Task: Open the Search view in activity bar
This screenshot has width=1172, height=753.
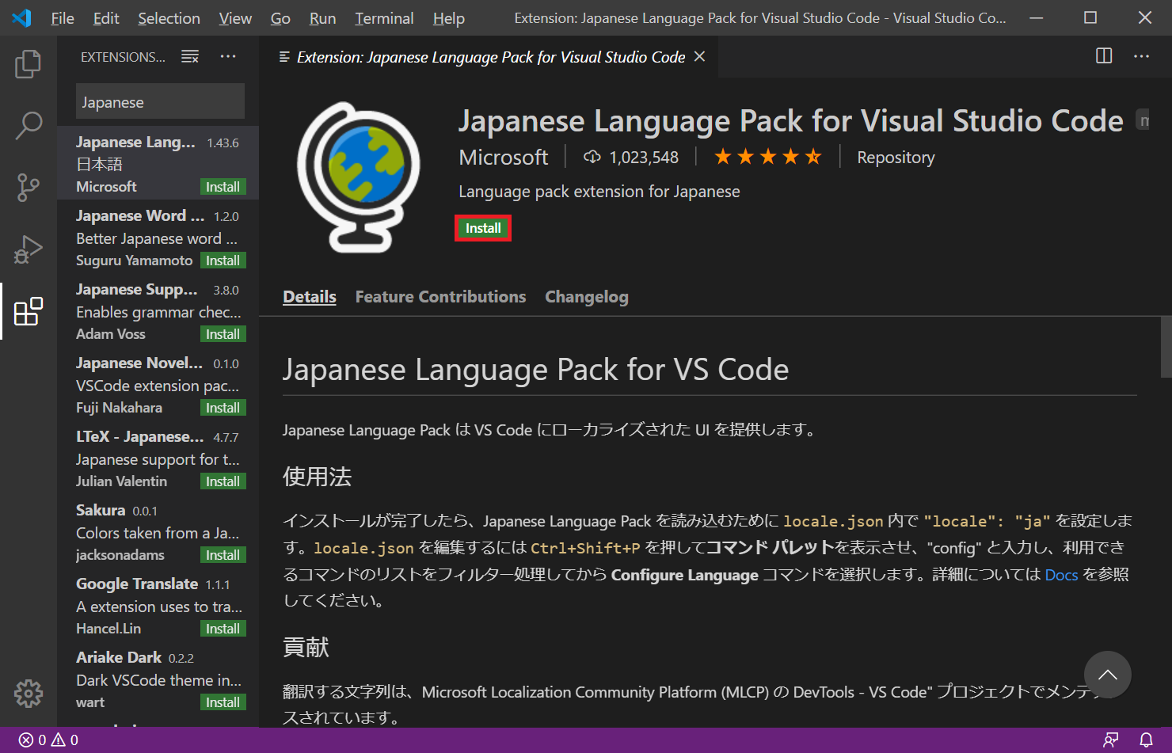Action: (x=29, y=125)
